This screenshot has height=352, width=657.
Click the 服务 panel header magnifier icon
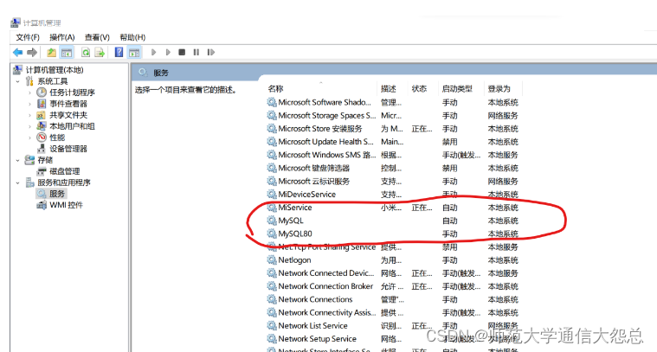pos(143,73)
